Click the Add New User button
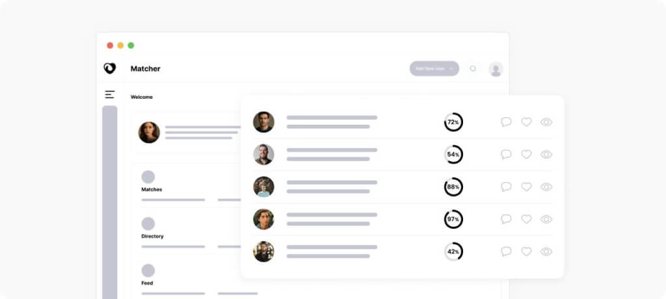 pyautogui.click(x=434, y=68)
